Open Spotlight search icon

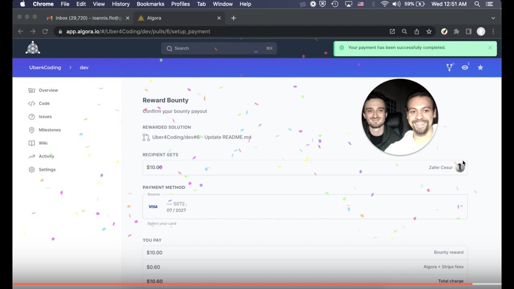point(477,4)
